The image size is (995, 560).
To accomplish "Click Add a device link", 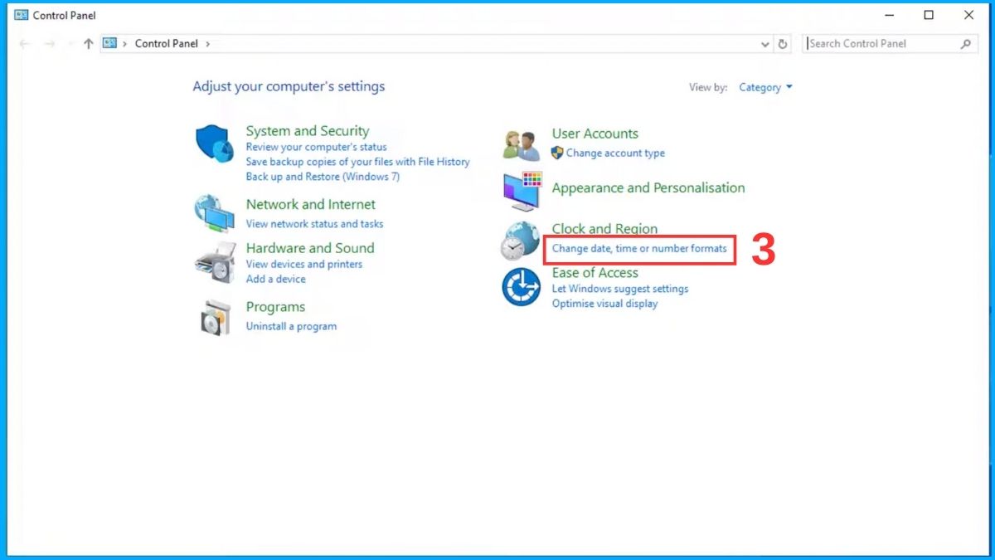I will click(276, 280).
